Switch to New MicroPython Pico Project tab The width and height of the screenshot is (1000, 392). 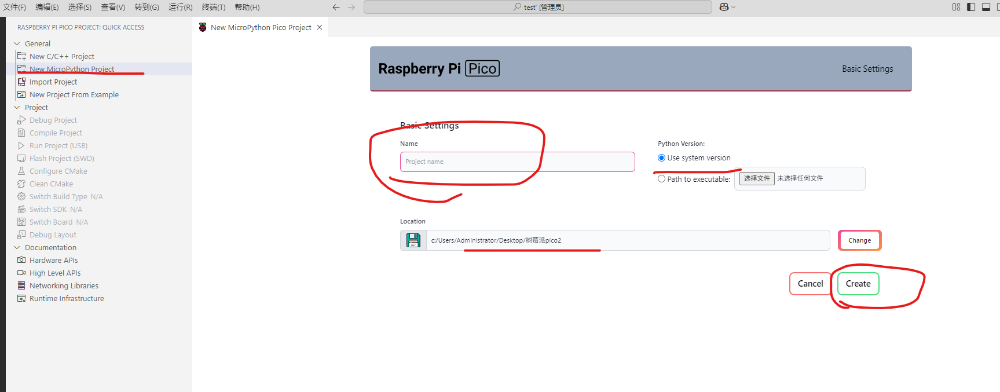(x=261, y=27)
